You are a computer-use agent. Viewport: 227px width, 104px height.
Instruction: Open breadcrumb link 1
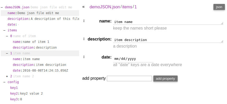[x=136, y=7]
